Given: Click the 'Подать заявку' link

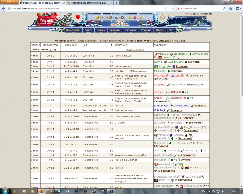Looking at the screenshot, I should (135, 50).
